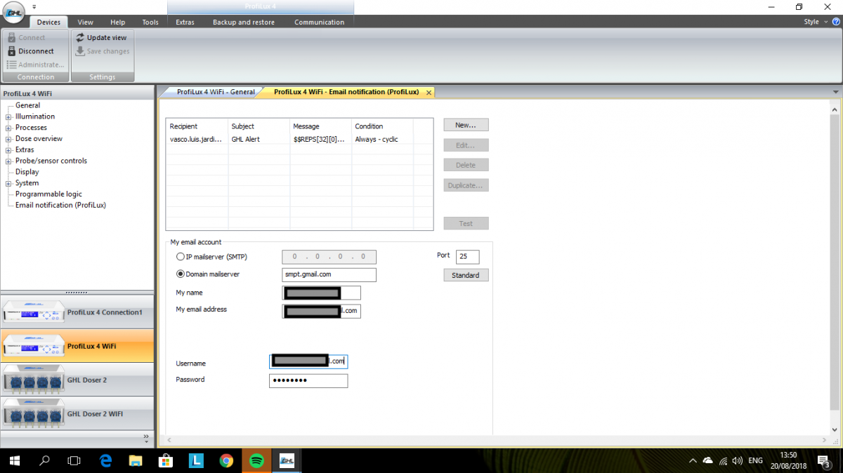Select Programmable logic tree item
Viewport: 843px width, 473px height.
click(x=48, y=194)
